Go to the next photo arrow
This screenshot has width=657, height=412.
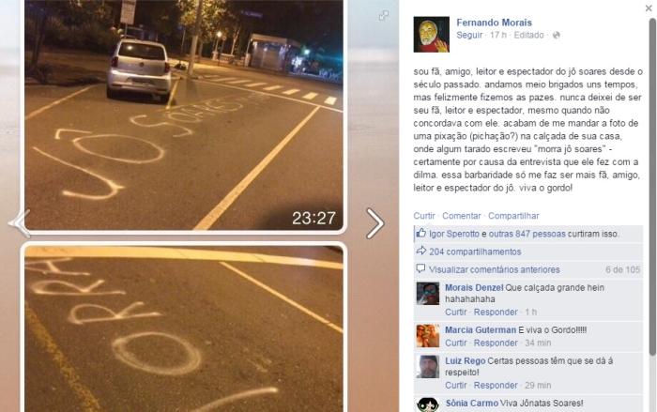(375, 223)
